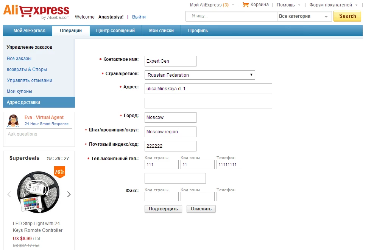The height and width of the screenshot is (250, 371).
Task: Open the Профиль tab
Action: tap(198, 31)
